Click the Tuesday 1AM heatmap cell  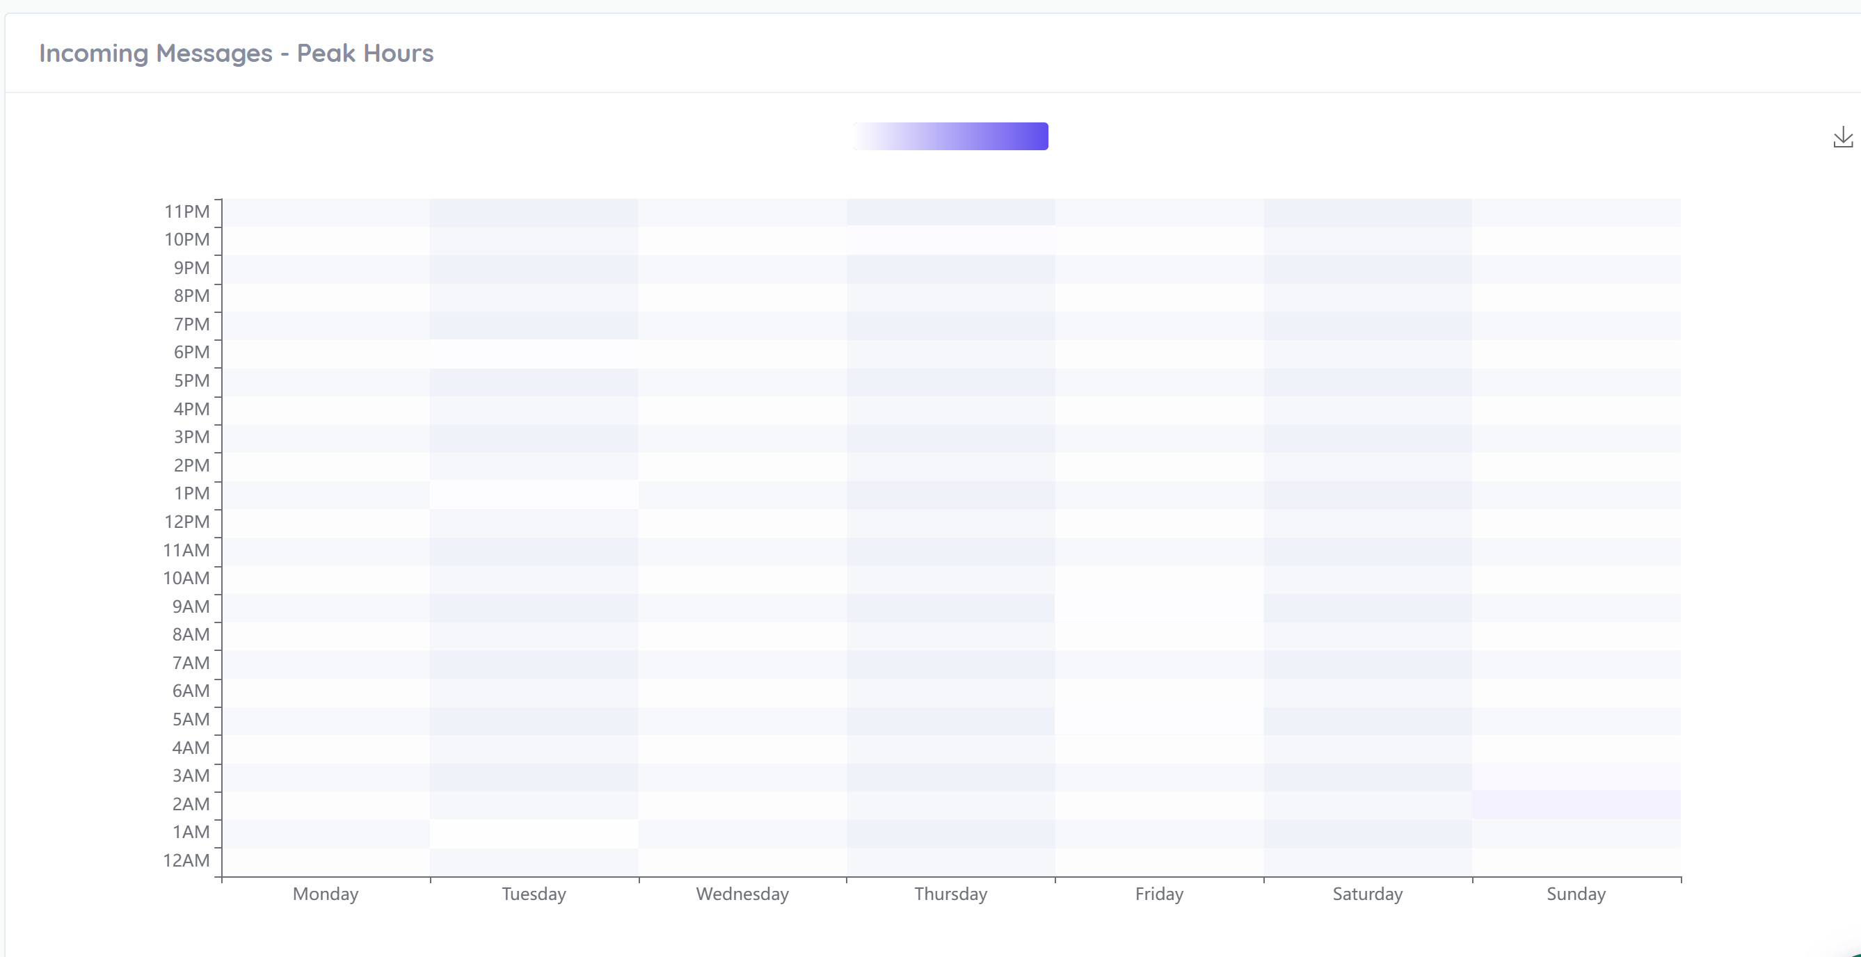pos(534,833)
